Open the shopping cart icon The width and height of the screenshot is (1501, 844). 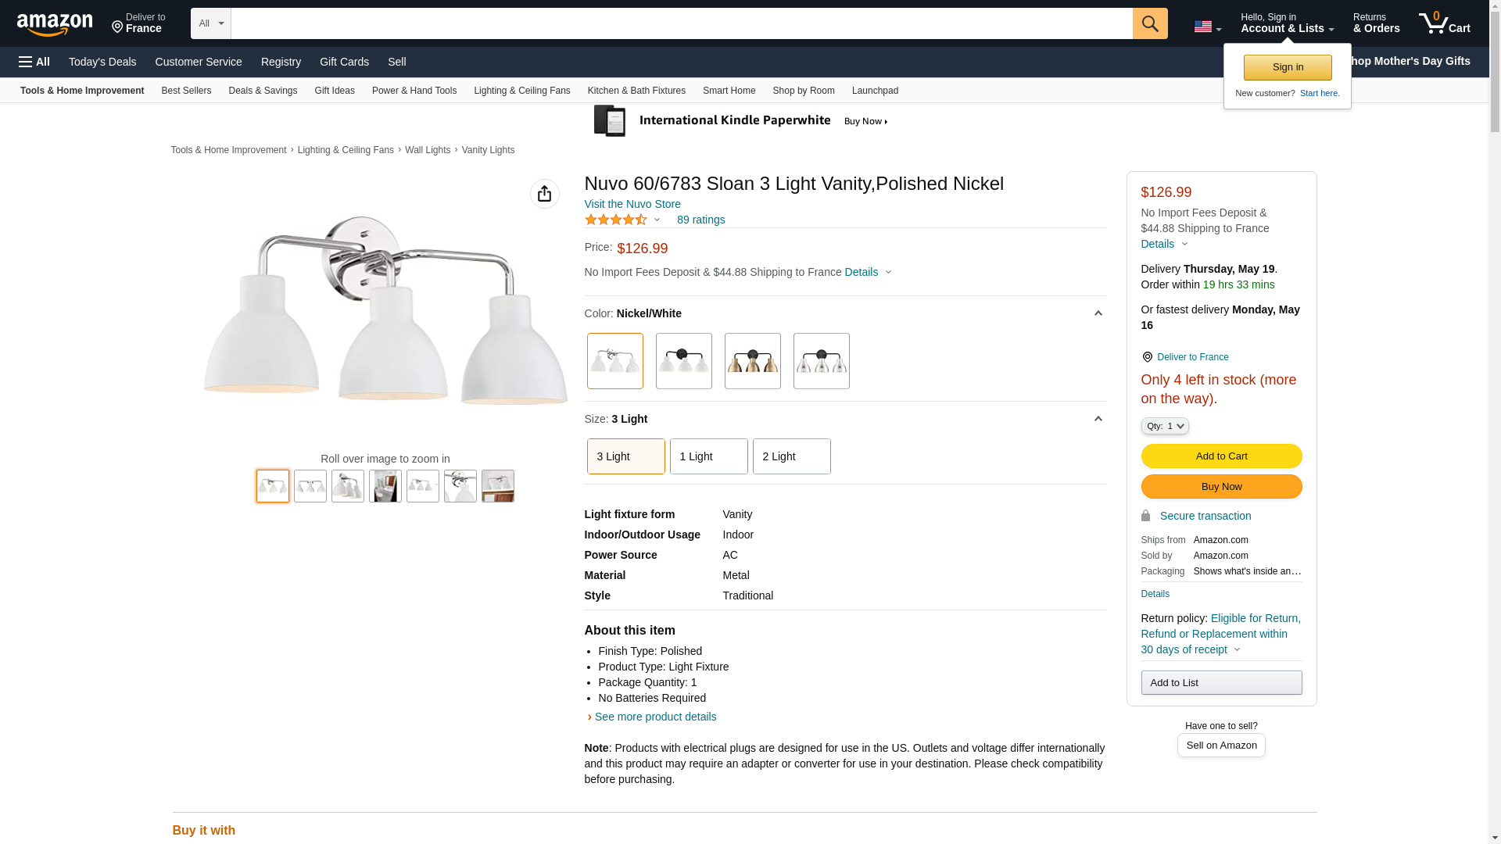[1443, 23]
